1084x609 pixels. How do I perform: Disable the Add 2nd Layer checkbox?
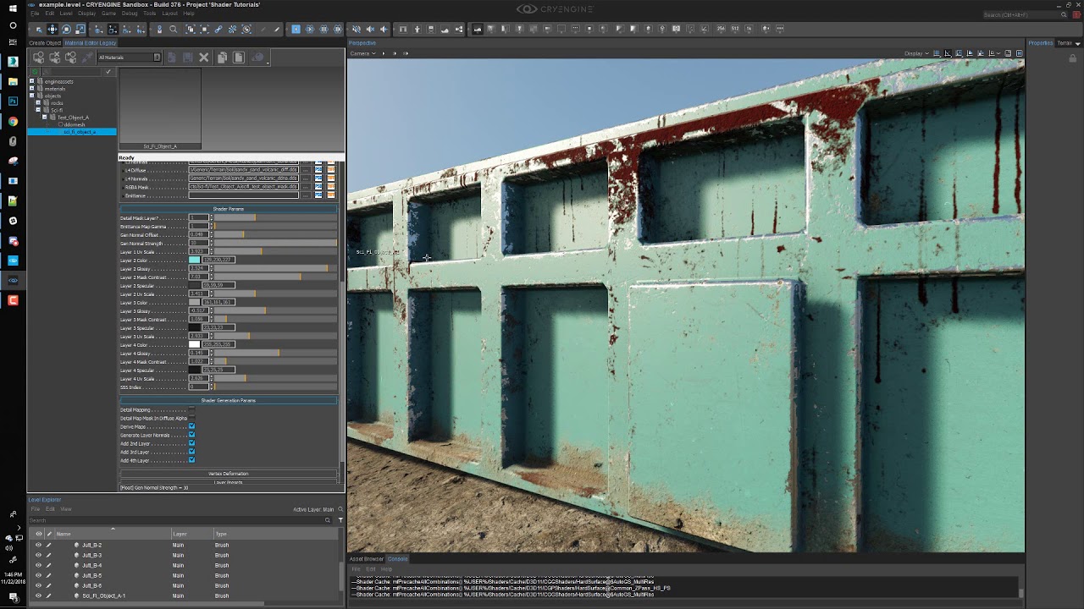pos(191,444)
